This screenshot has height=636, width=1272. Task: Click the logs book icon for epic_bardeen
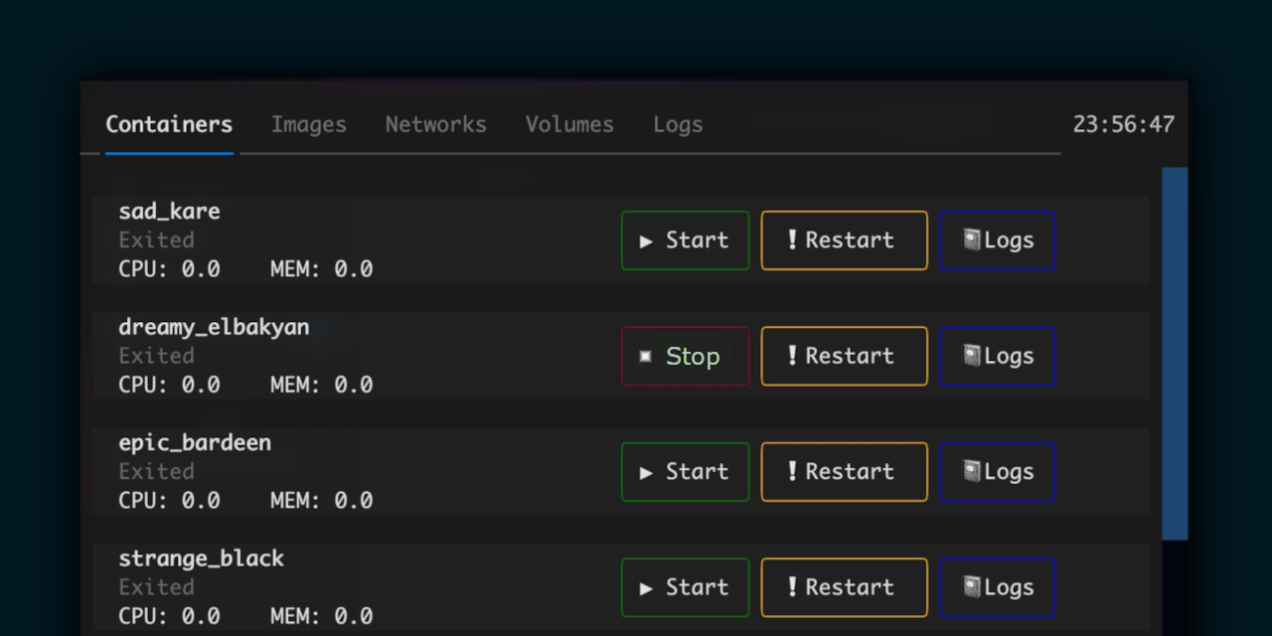point(971,472)
